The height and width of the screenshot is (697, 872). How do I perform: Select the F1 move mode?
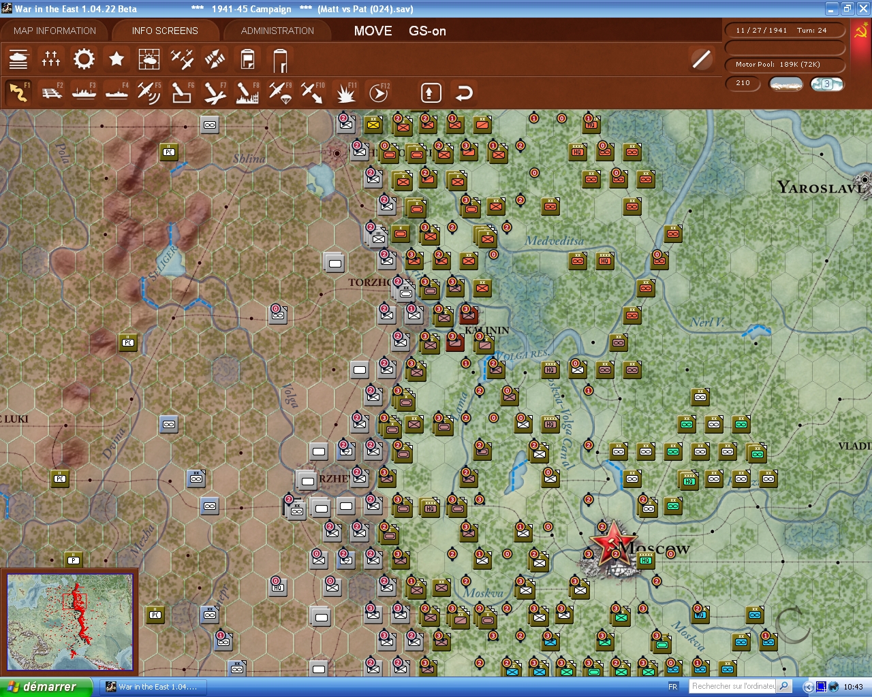18,93
